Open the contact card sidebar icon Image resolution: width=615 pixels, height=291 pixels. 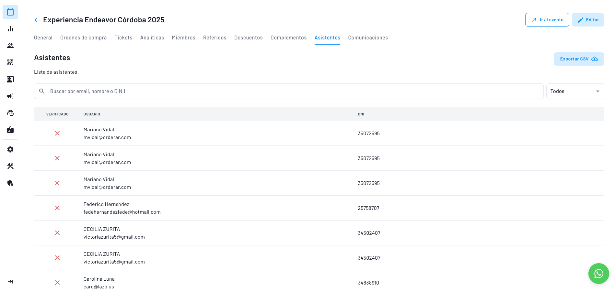[10, 79]
